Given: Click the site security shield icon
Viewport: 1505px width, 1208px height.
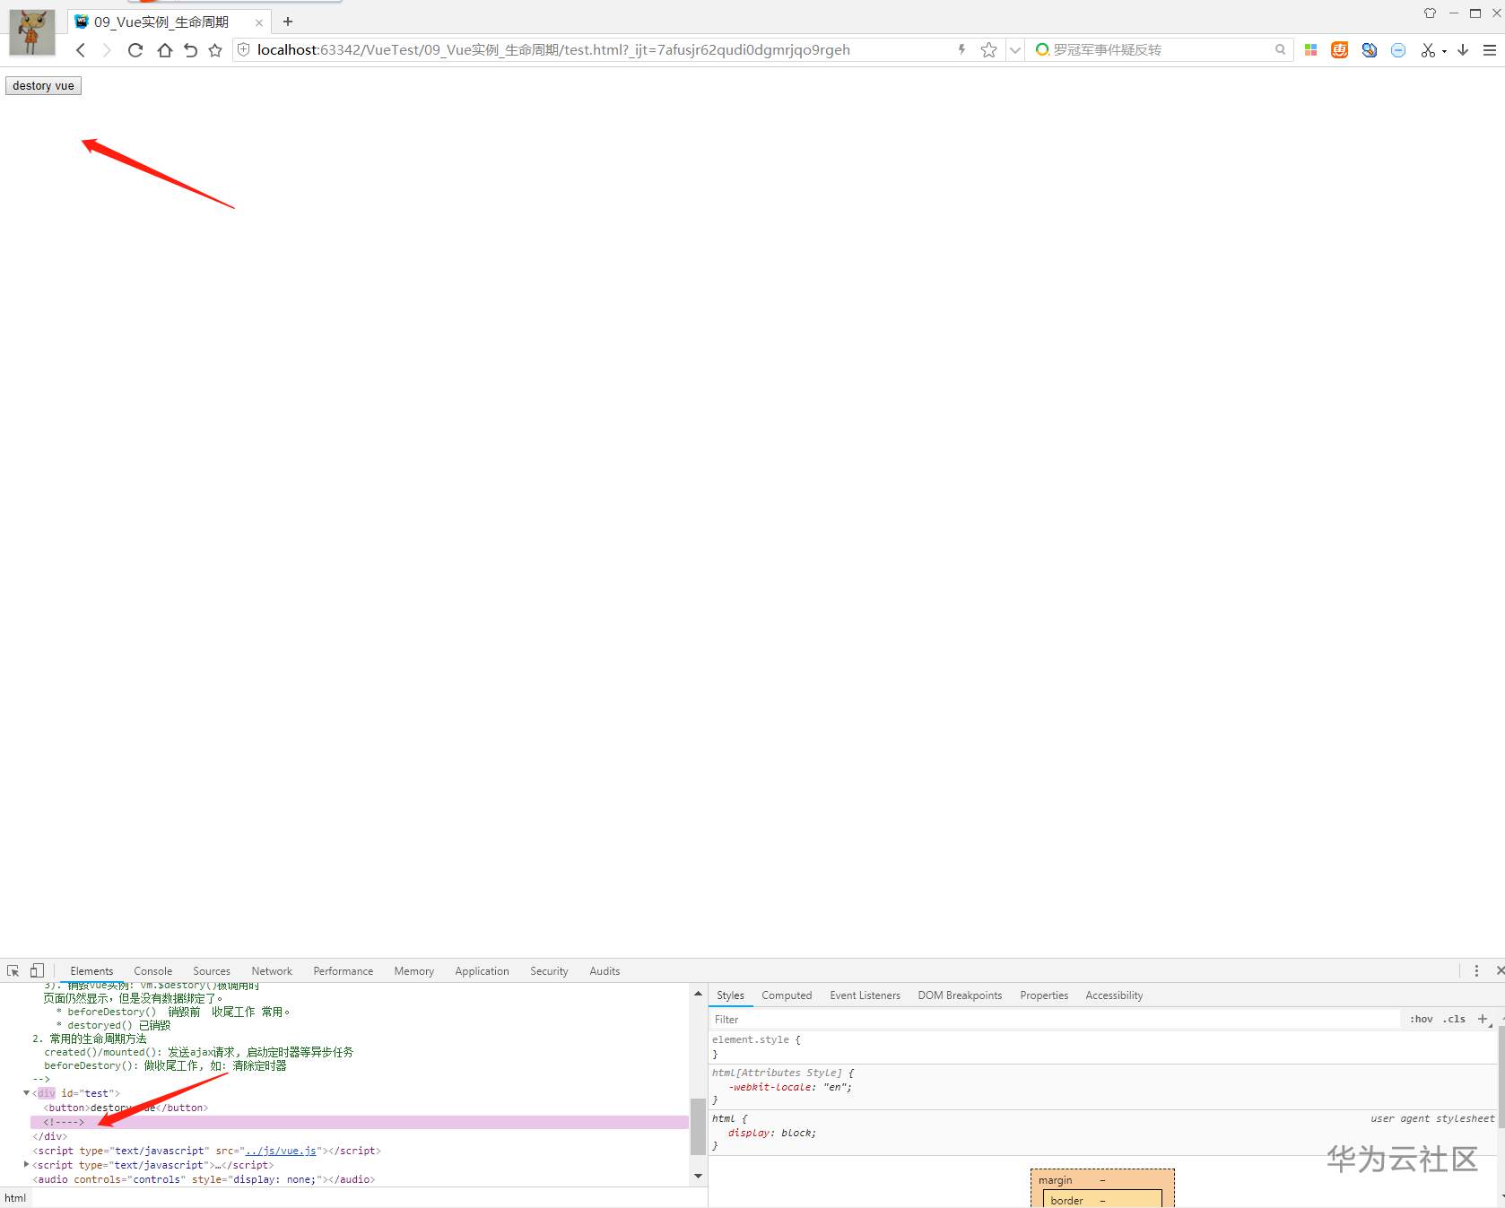Looking at the screenshot, I should (x=243, y=50).
